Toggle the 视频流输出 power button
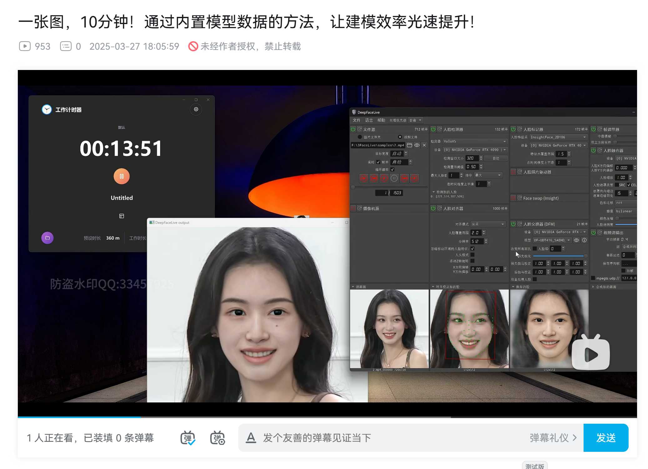The width and height of the screenshot is (648, 469). [x=593, y=232]
